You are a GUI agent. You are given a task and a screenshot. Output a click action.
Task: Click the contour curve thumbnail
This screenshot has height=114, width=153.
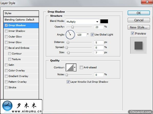pos(70,68)
